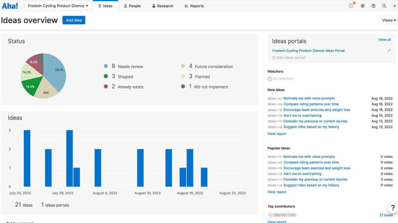Click the Add idea button
Image resolution: width=398 pixels, height=223 pixels.
point(74,20)
